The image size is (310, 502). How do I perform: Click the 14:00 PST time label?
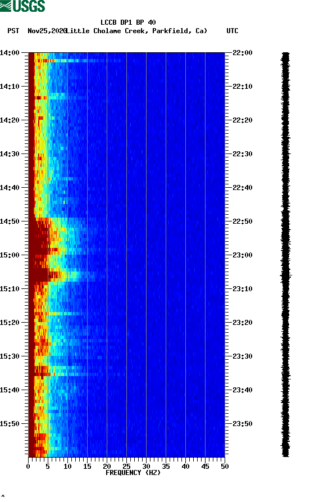[x=10, y=53]
